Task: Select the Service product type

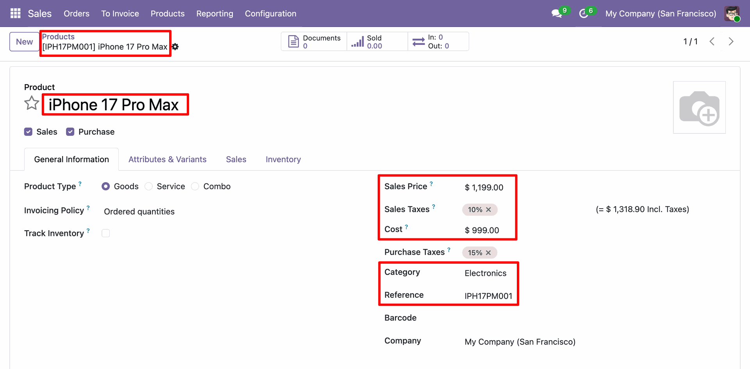Action: tap(148, 186)
